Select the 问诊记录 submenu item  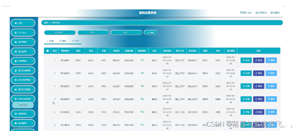(x=23, y=105)
